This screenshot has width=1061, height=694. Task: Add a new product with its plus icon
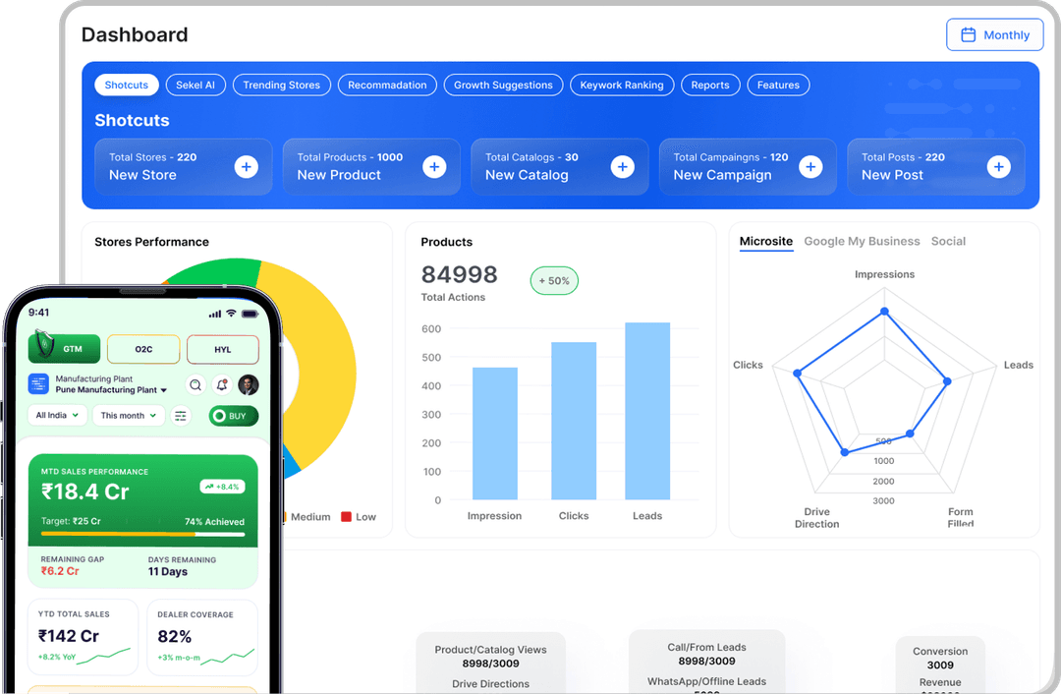click(434, 166)
